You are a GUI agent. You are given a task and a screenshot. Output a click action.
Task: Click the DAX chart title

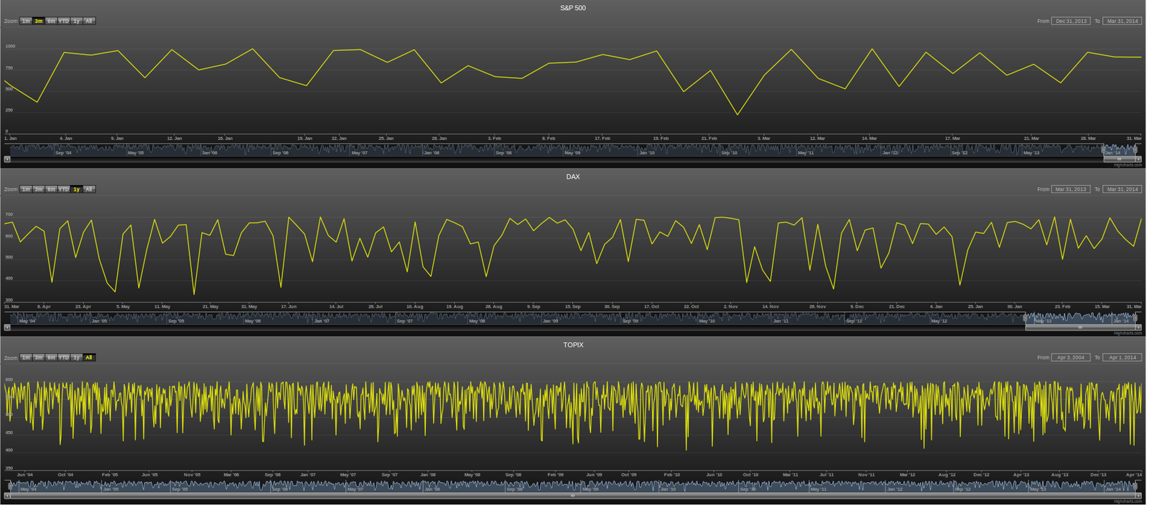pyautogui.click(x=573, y=176)
